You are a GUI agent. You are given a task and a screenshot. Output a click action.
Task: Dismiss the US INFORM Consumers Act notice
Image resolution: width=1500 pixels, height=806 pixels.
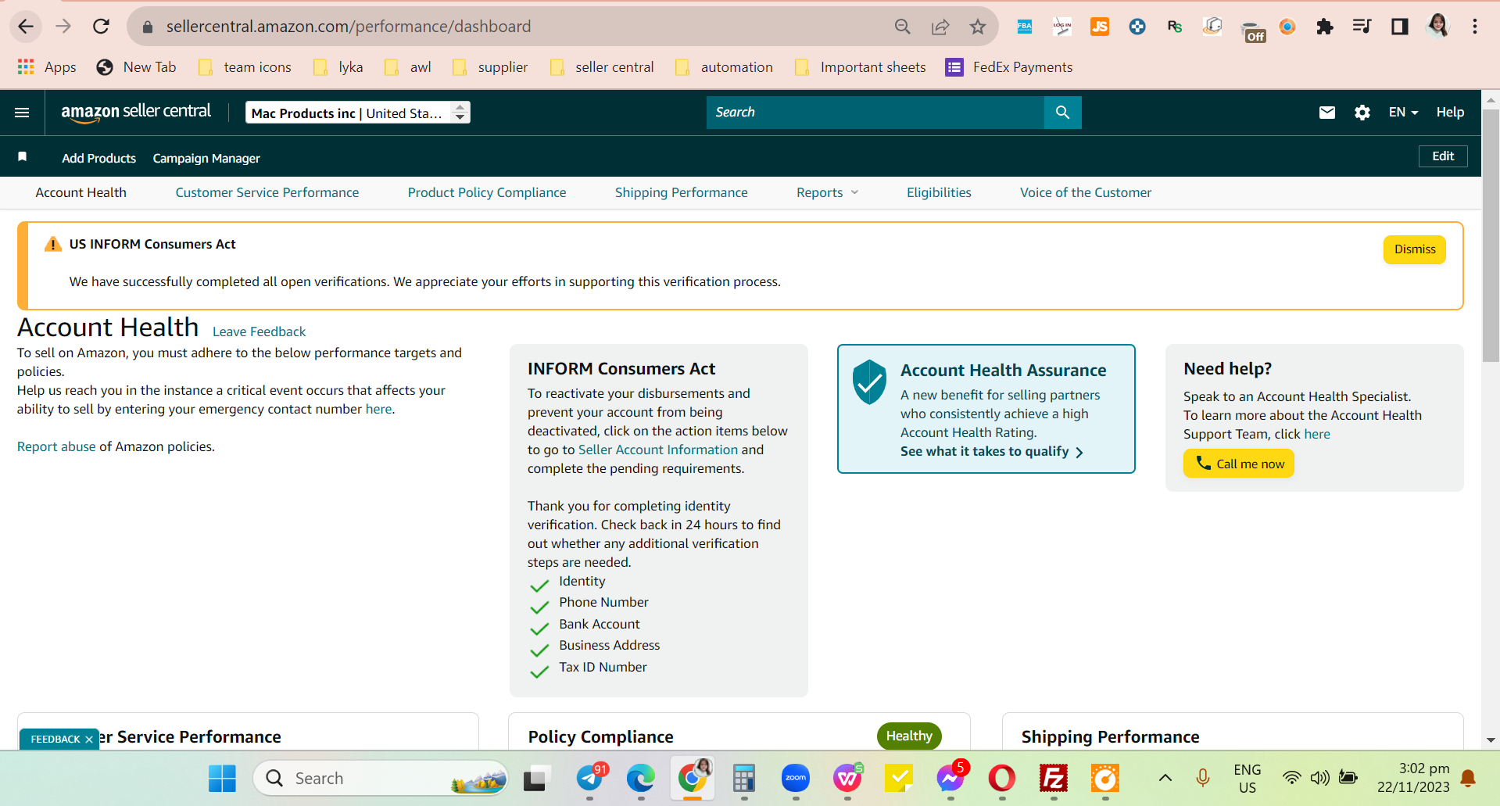coord(1415,249)
